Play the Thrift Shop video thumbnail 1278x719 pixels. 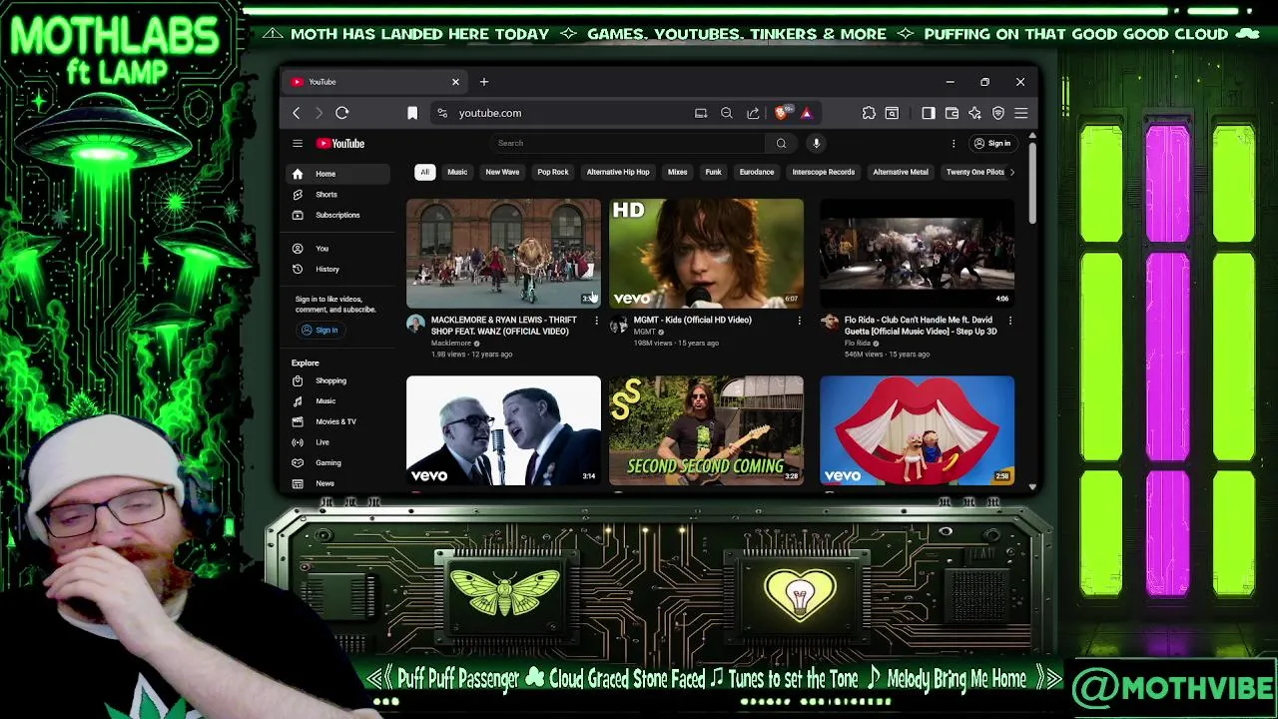pyautogui.click(x=503, y=253)
